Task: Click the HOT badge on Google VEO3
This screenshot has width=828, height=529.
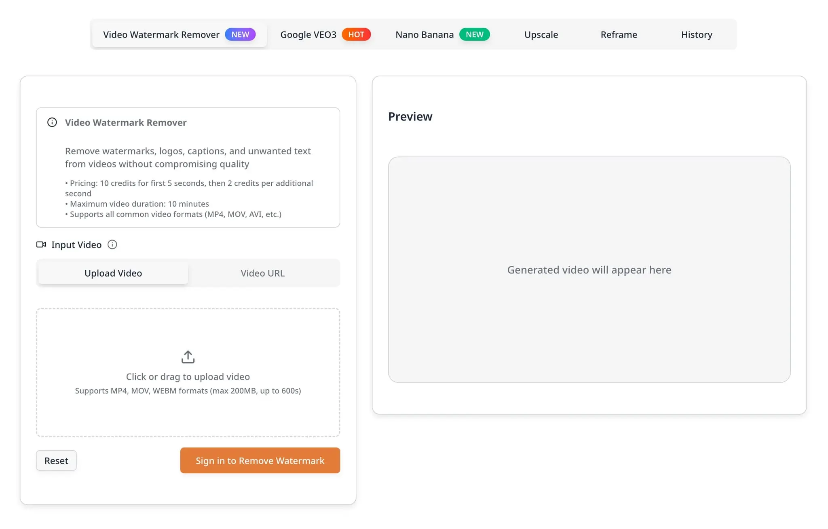Action: pos(356,35)
